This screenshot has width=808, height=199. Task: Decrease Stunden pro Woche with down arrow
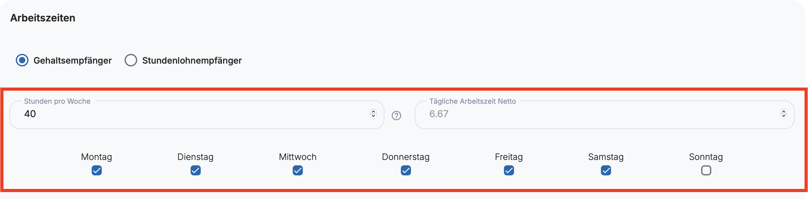click(x=373, y=116)
